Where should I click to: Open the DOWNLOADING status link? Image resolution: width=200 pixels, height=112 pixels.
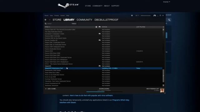tap(104, 89)
